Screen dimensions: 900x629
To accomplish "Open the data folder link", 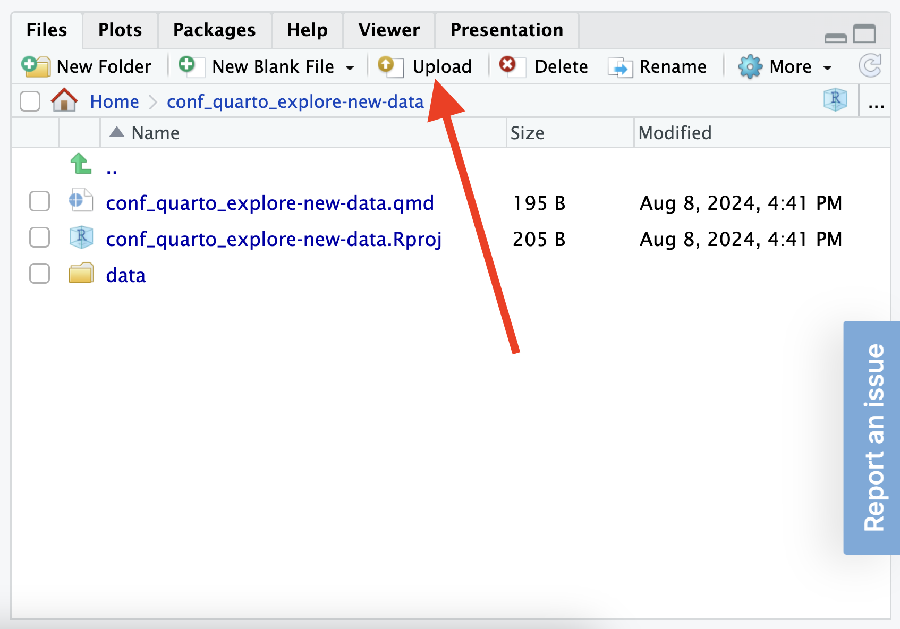I will (x=126, y=276).
